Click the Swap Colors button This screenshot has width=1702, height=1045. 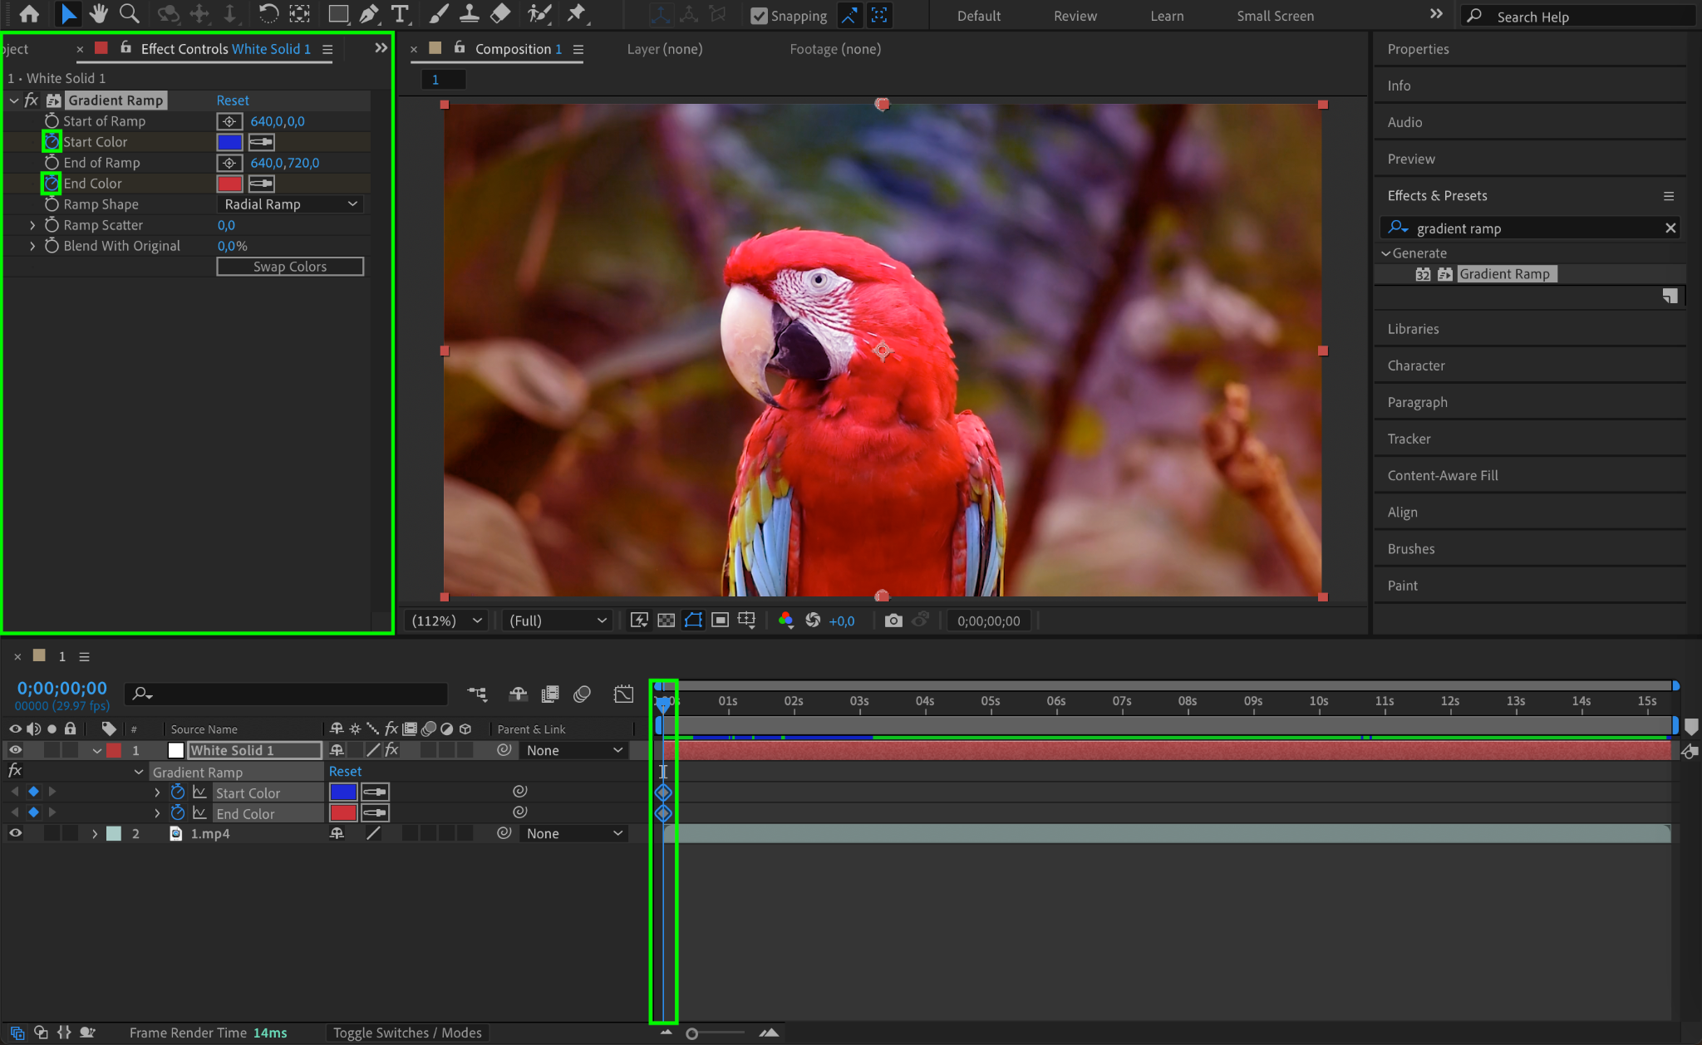(290, 267)
